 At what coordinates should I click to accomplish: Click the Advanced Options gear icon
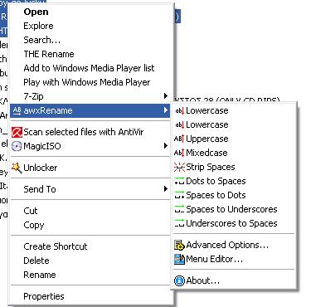tap(179, 245)
